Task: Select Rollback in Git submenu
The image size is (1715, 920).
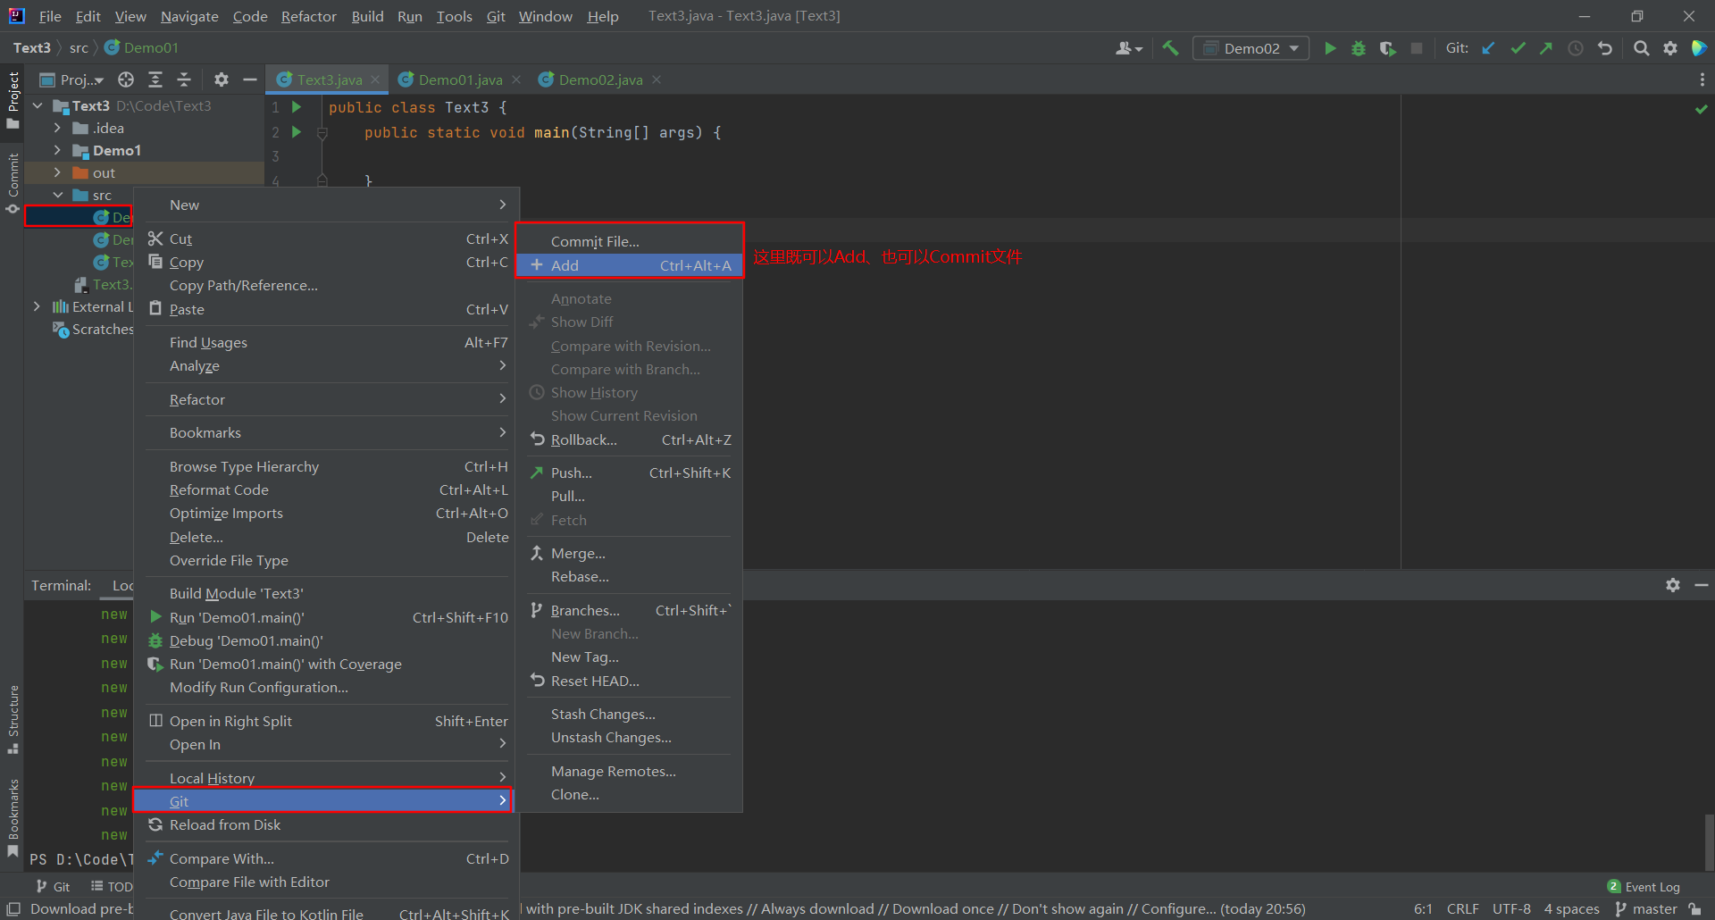Action: [x=631, y=439]
